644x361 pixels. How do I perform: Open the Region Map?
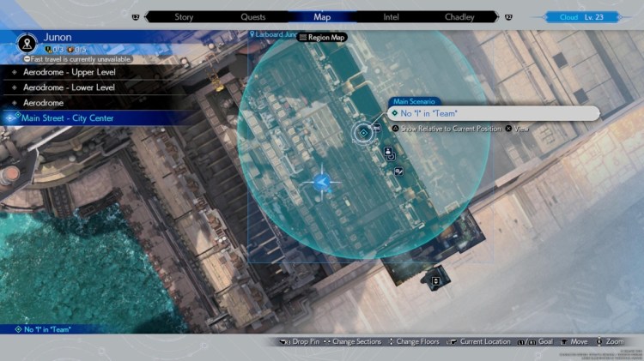322,37
